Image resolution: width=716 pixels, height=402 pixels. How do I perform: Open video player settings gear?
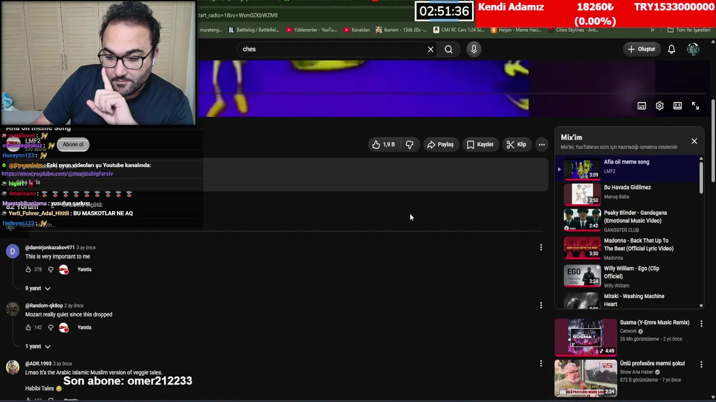(660, 106)
